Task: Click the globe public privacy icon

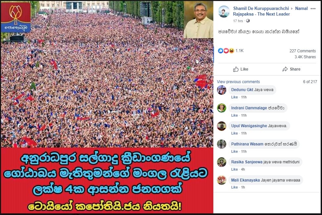Action: (248, 21)
